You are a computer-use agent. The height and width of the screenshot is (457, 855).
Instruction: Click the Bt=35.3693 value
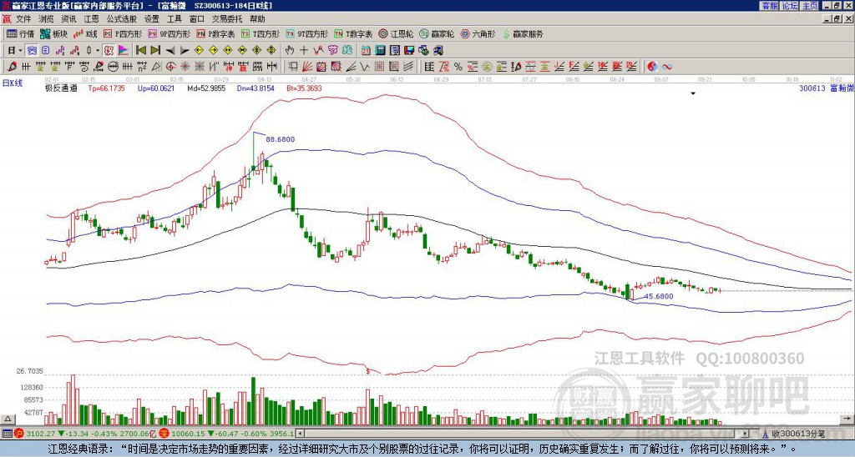click(304, 88)
